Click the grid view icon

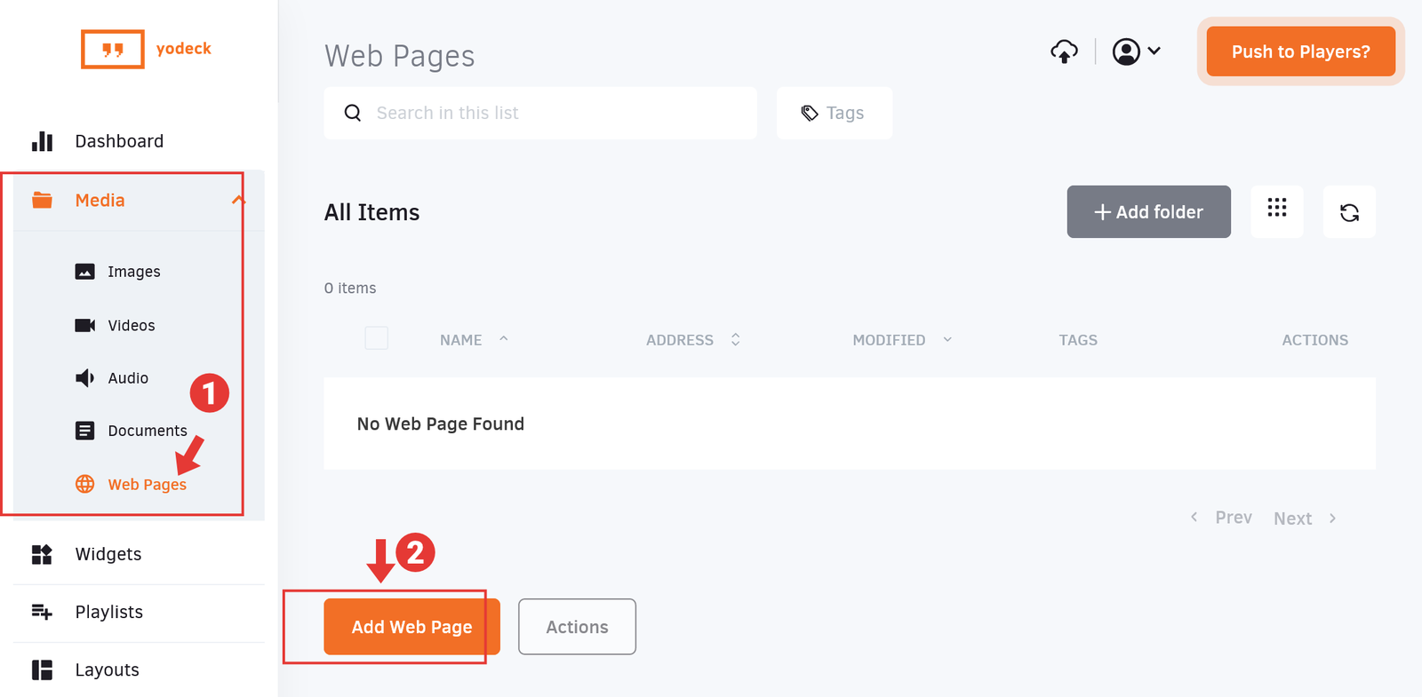[x=1276, y=209]
